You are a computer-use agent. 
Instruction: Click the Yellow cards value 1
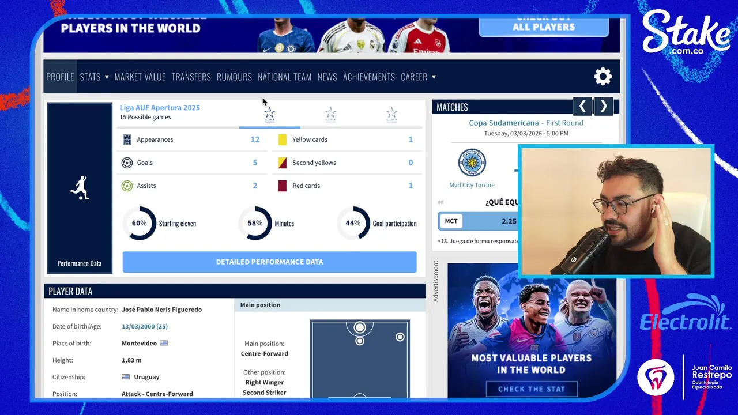[x=411, y=139]
